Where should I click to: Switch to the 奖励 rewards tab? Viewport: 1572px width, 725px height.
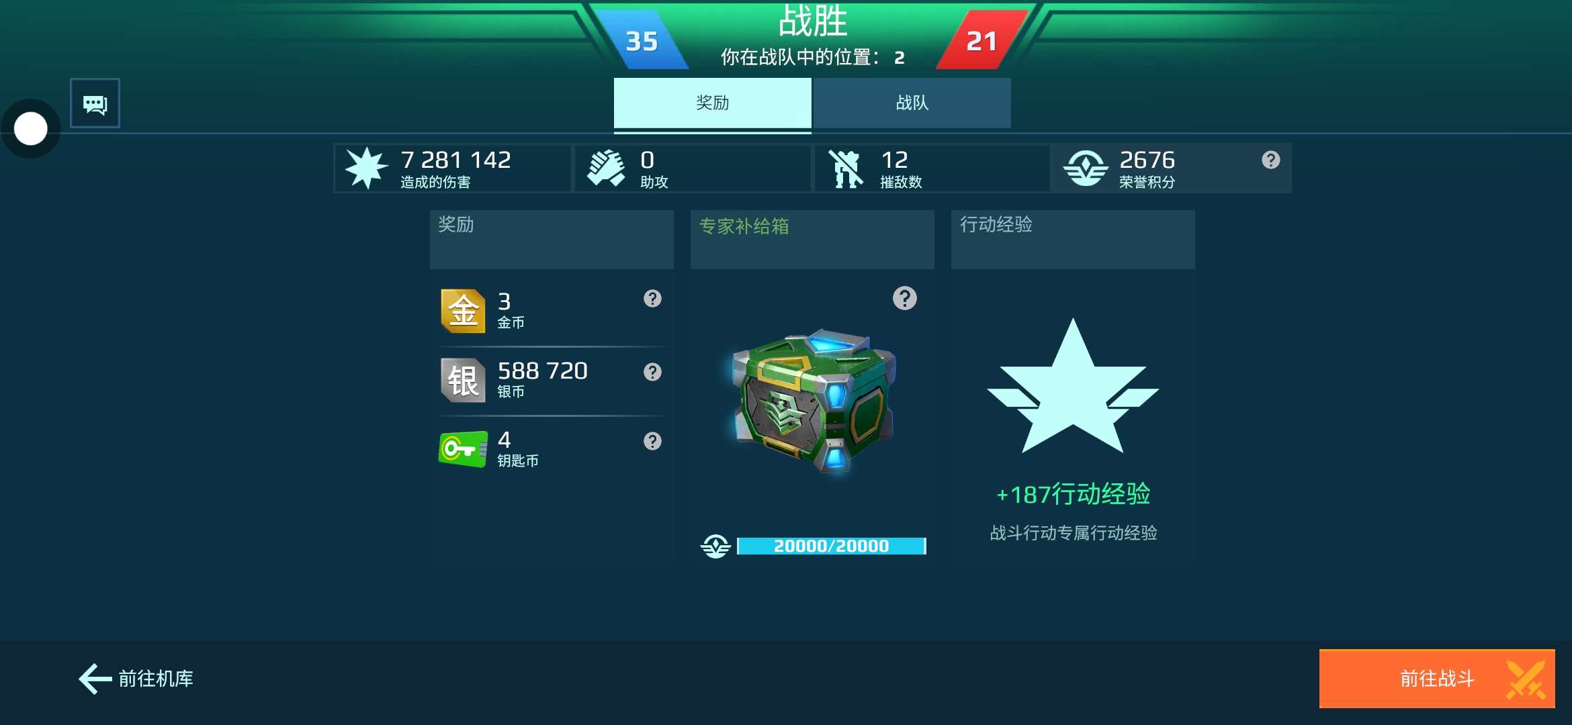coord(712,103)
